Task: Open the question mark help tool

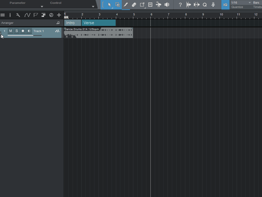Action: (180, 5)
